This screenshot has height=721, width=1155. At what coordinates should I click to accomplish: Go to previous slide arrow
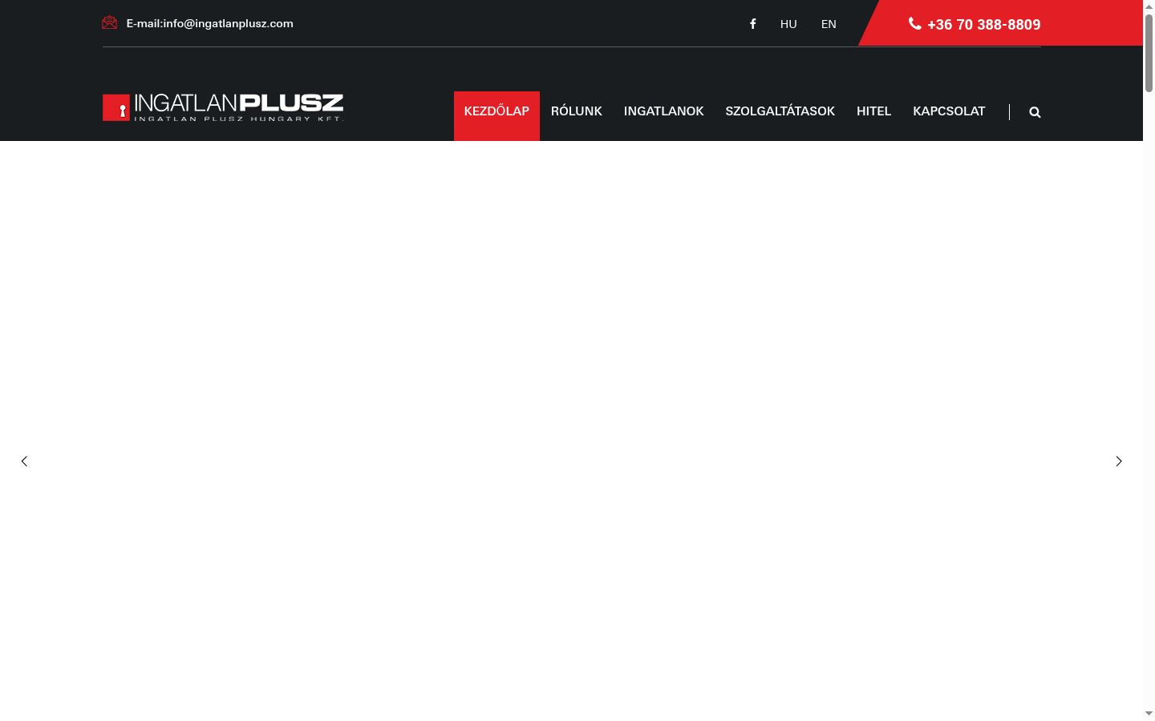tap(24, 461)
